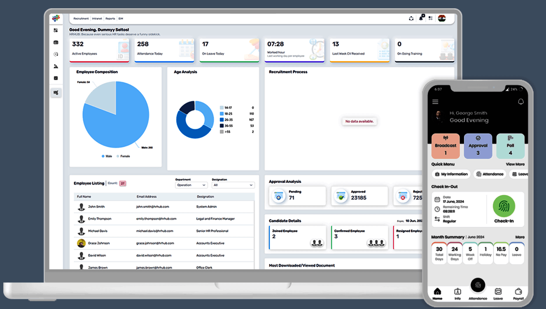Viewport: 546px width, 309px height.
Task: Open the notification bell in top bar
Action: click(x=421, y=18)
